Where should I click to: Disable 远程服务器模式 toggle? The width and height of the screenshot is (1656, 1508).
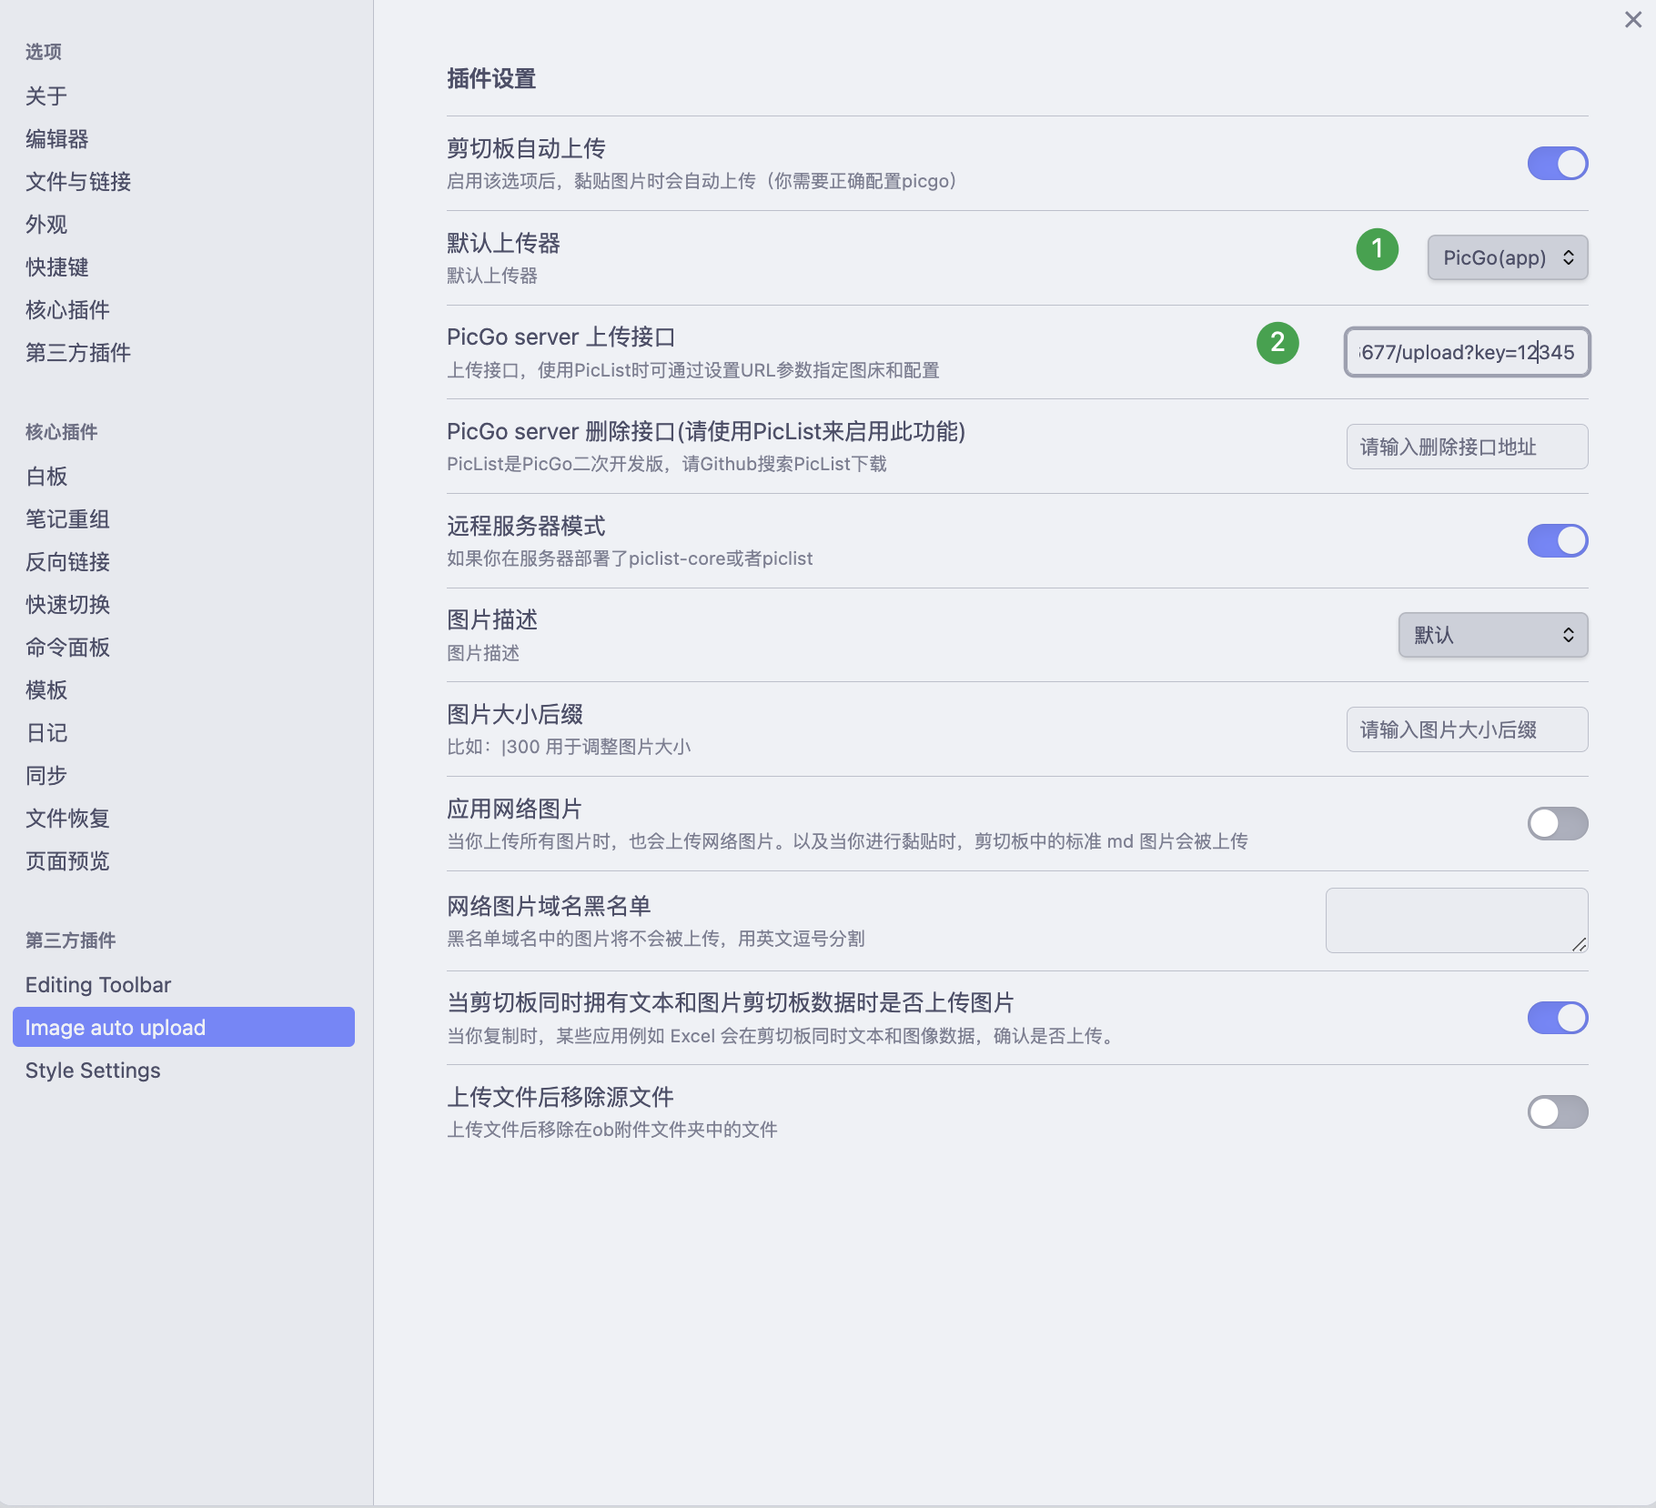1557,540
